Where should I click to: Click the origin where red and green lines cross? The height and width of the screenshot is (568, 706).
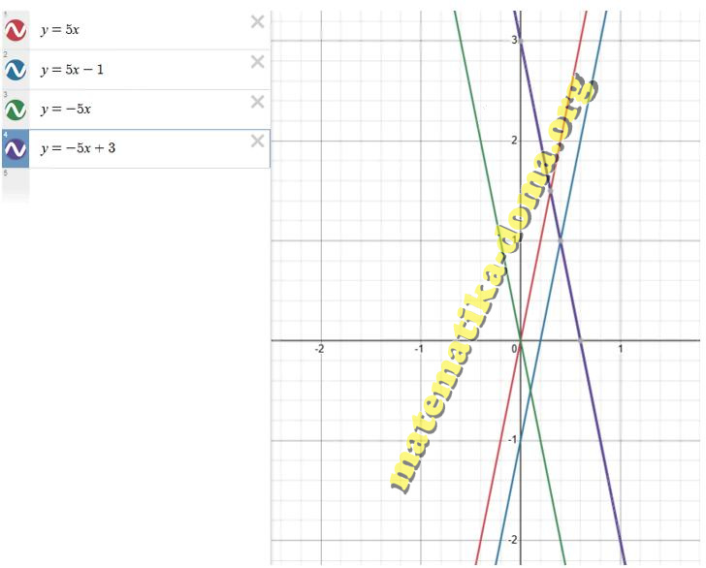521,341
